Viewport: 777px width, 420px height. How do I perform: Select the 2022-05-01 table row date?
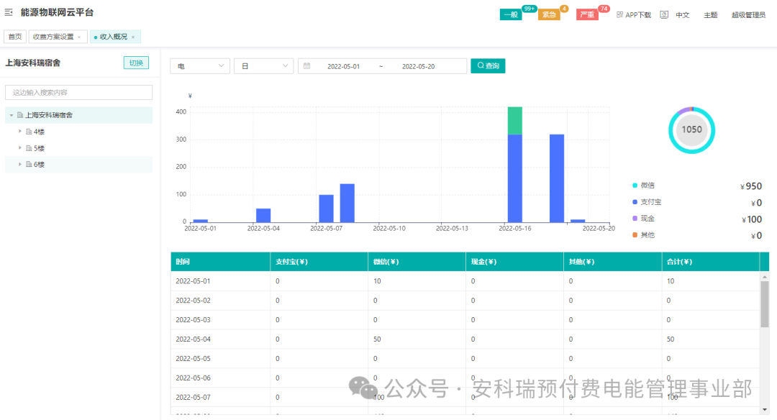coord(193,280)
